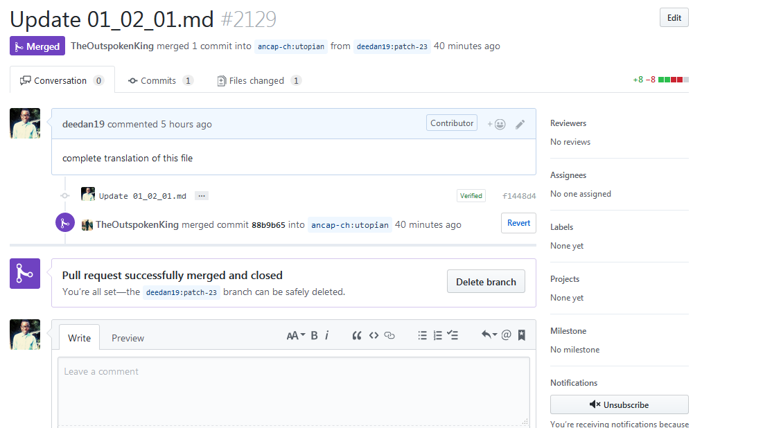
Task: Click the diffstat +8 −8 indicator
Action: pyautogui.click(x=660, y=80)
